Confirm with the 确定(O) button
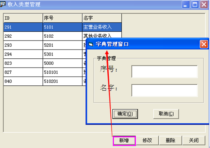 pos(125,114)
